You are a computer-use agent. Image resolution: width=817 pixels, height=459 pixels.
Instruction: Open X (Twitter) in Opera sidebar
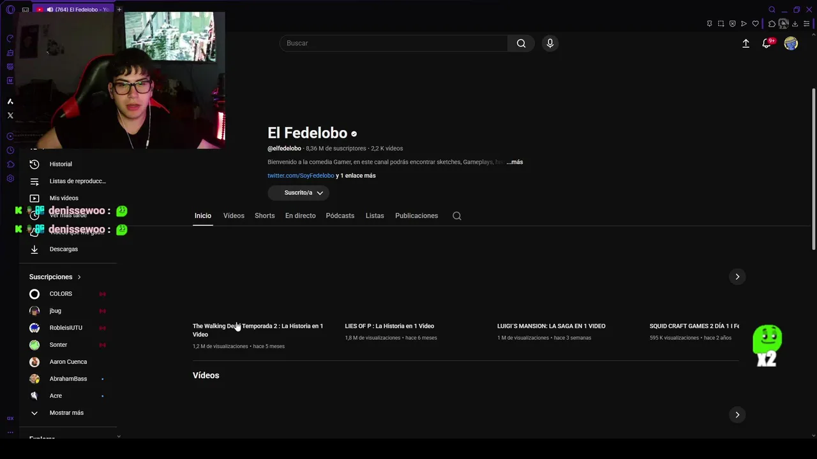[x=10, y=115]
